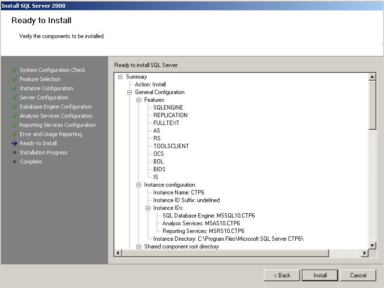
Task: Select the Instance IDs tree item
Action: click(168, 208)
